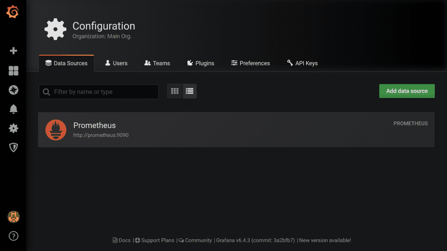Open the Dashboards grid icon in sidebar
The image size is (447, 251).
tap(14, 71)
